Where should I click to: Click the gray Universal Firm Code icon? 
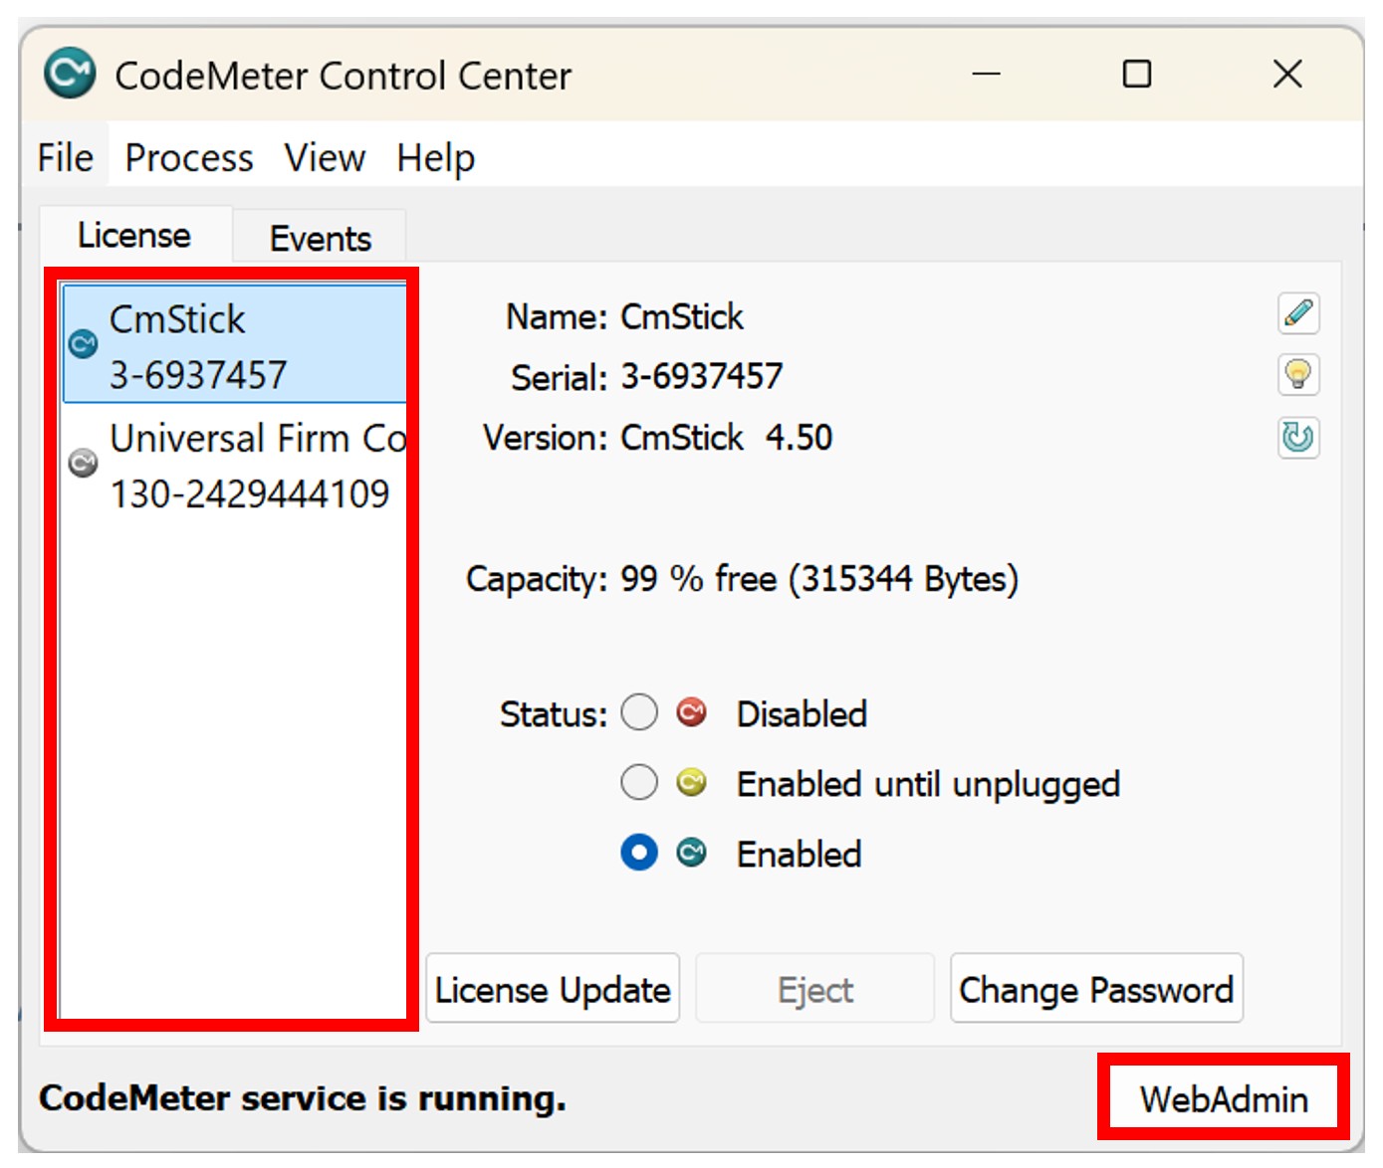point(83,463)
